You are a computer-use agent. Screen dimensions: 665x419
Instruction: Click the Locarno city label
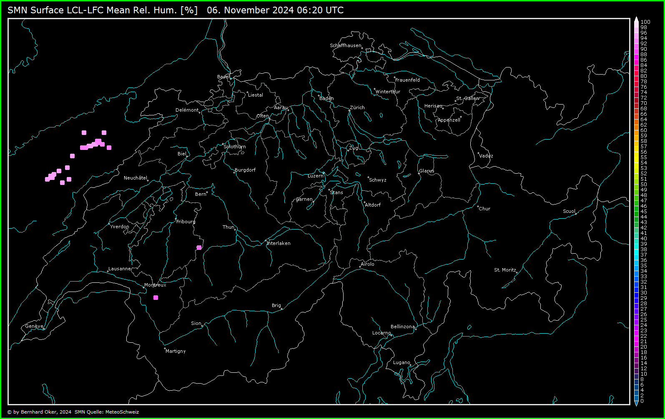(381, 333)
